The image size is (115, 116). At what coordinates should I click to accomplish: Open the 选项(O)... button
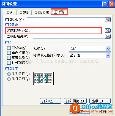click(x=100, y=101)
